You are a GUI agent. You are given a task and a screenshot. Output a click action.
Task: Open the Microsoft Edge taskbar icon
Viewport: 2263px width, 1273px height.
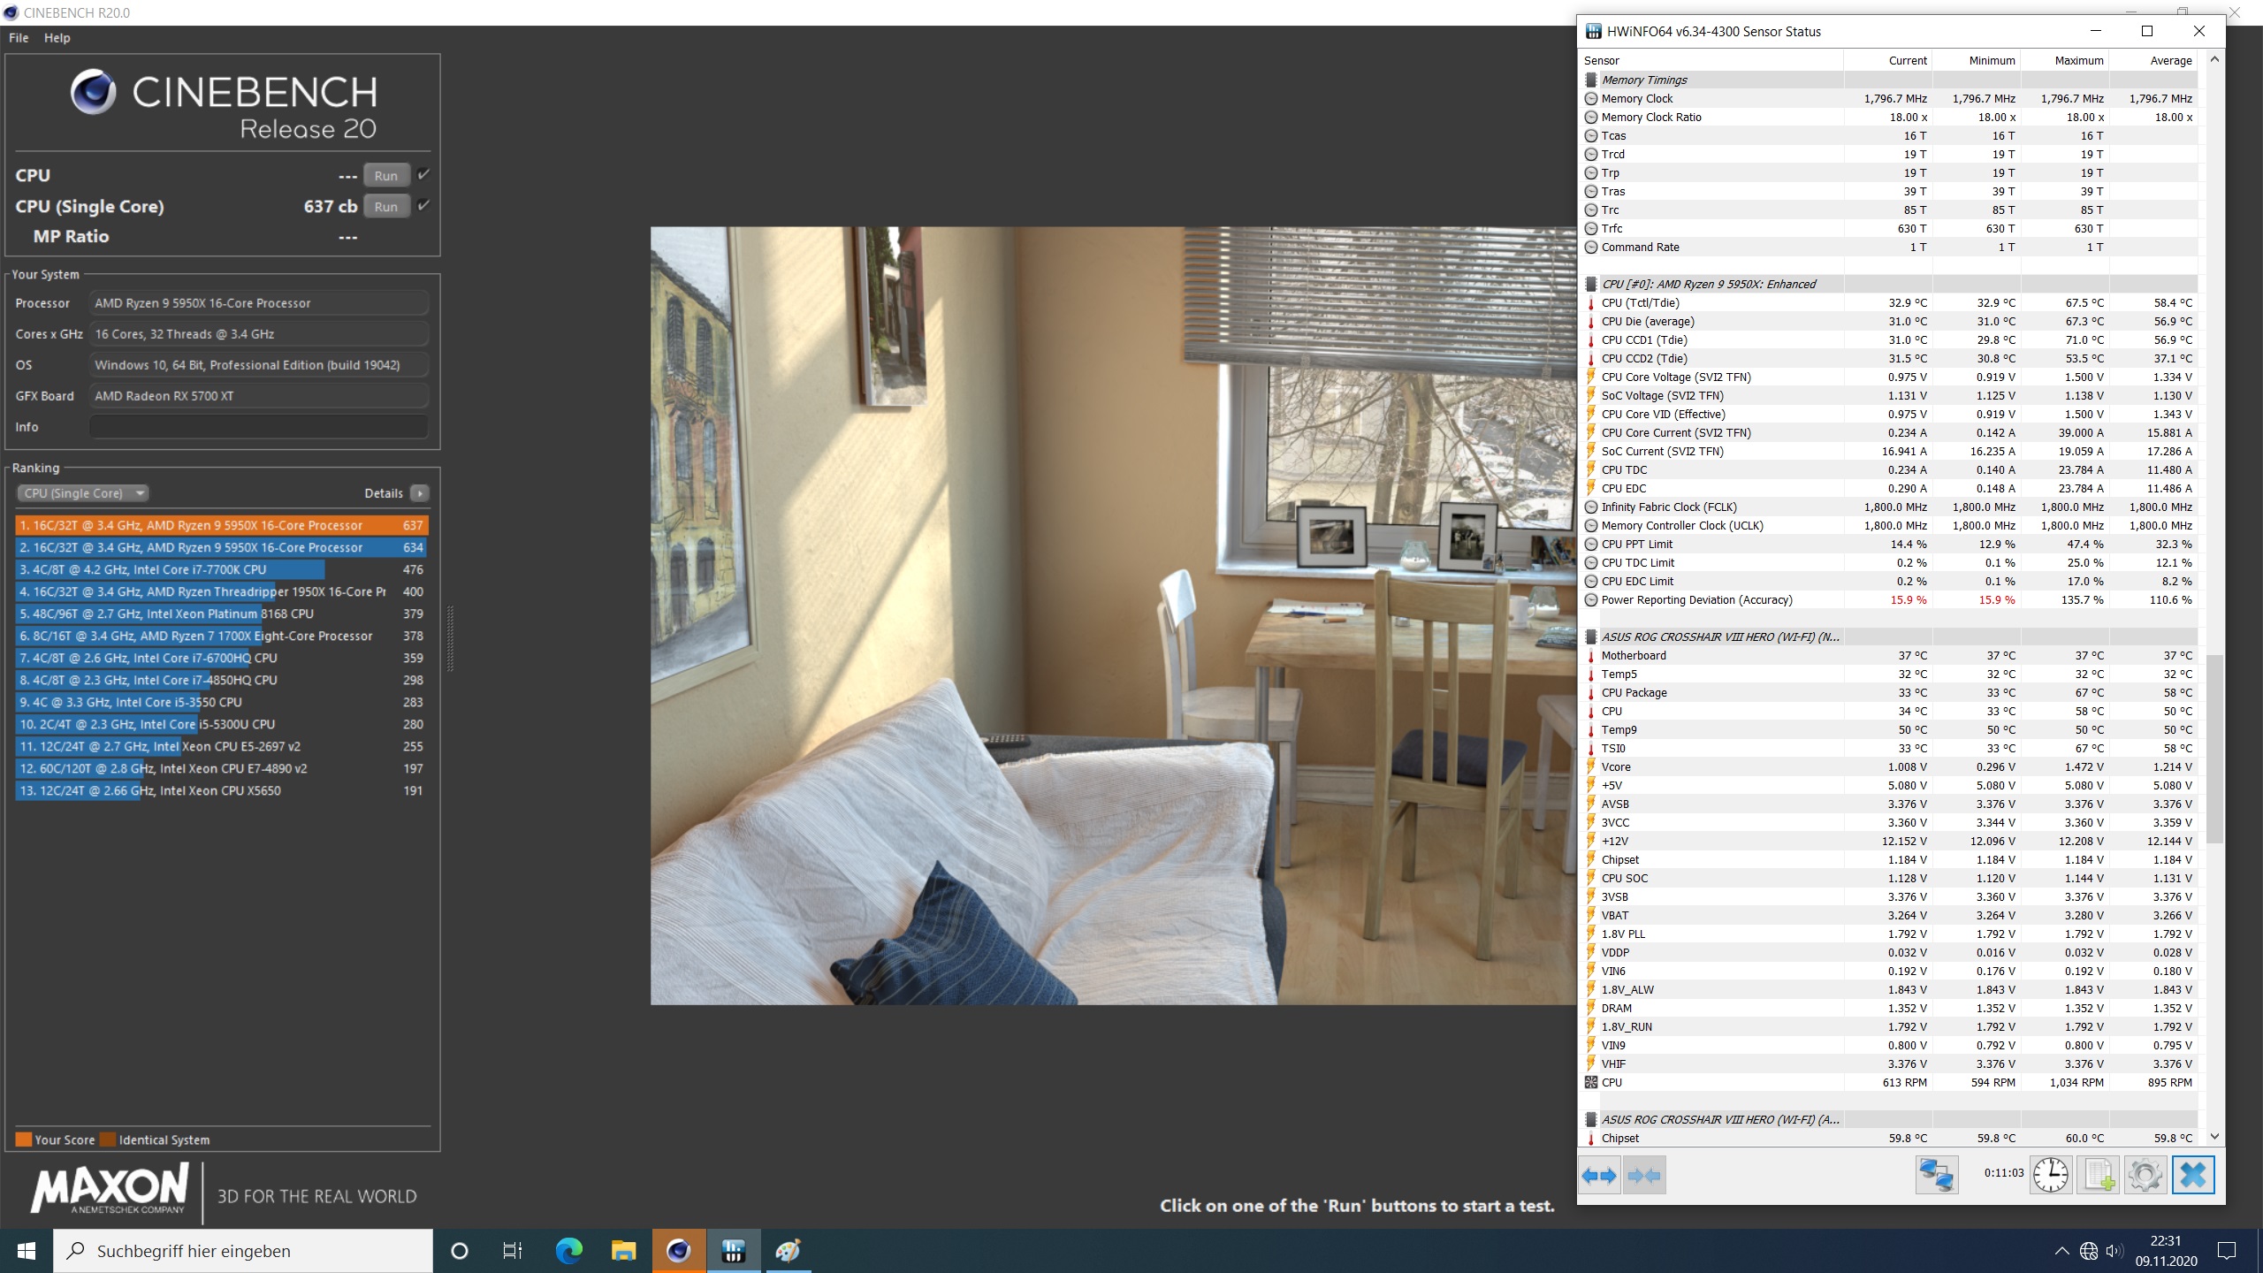568,1251
